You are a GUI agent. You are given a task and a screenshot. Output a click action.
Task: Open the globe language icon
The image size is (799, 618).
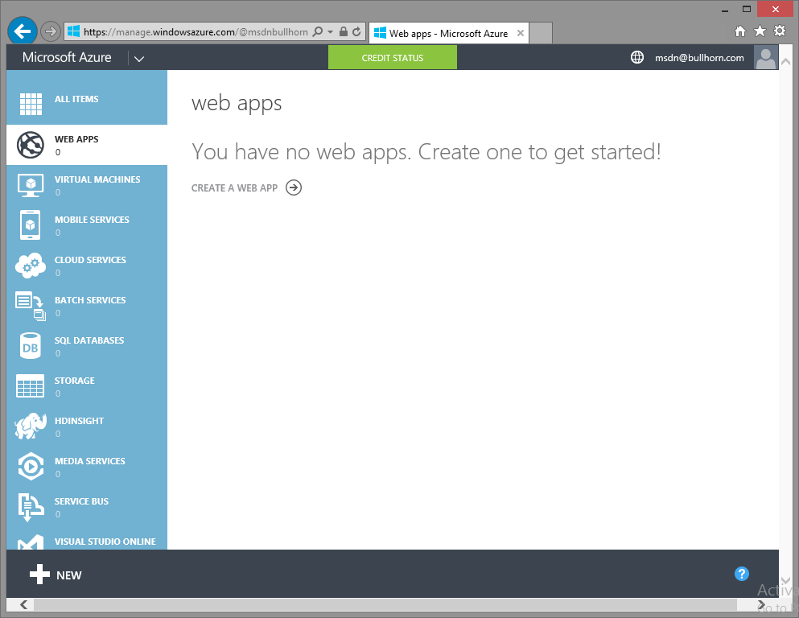pyautogui.click(x=637, y=58)
